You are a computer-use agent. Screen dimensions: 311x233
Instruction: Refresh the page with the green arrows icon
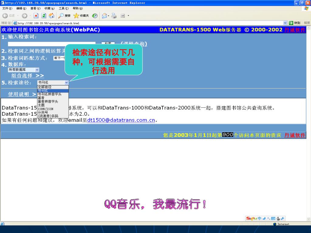pos(44,16)
